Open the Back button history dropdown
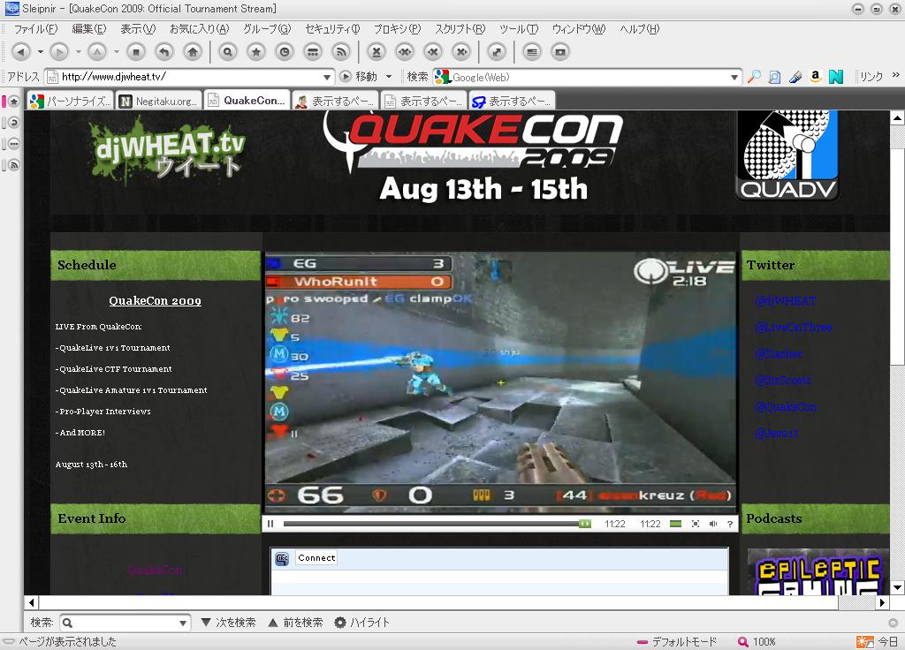 [x=40, y=52]
